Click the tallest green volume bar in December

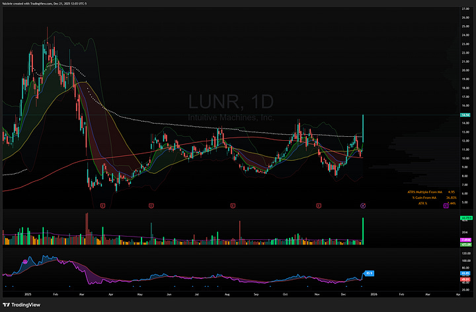coord(363,231)
